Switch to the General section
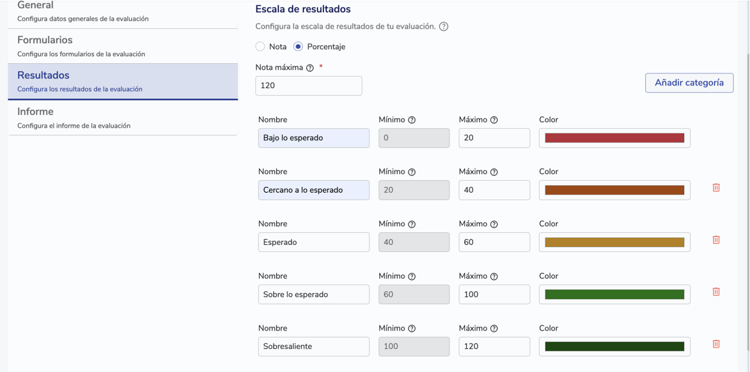This screenshot has height=372, width=750. tap(123, 11)
